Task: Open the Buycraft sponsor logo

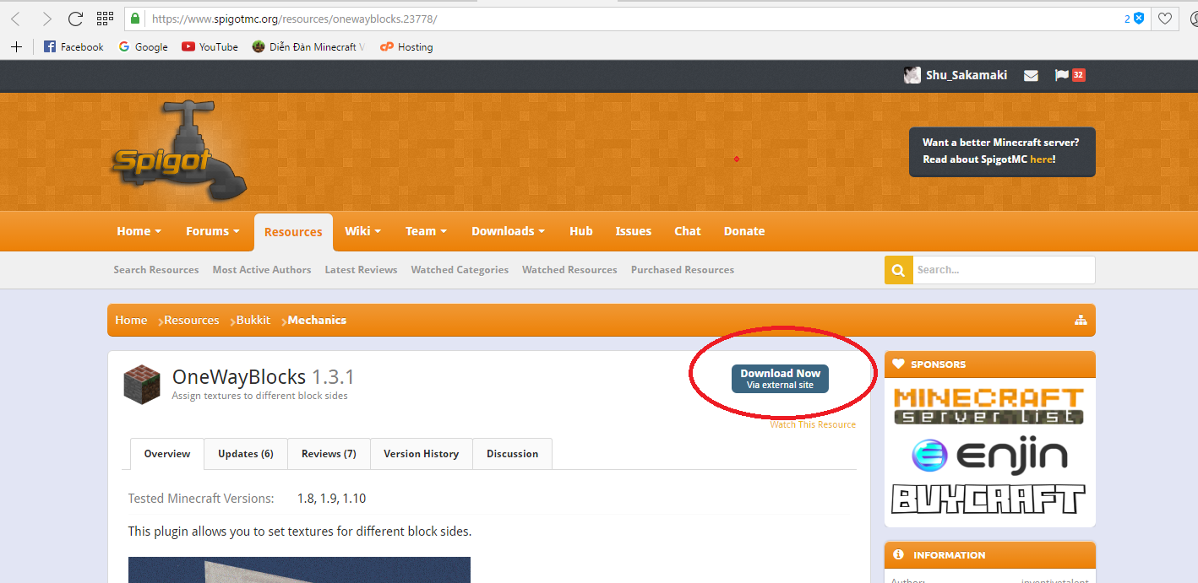Action: tap(988, 499)
